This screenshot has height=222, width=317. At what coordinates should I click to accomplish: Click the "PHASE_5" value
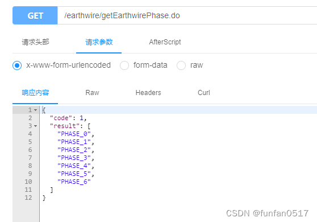click(x=74, y=174)
